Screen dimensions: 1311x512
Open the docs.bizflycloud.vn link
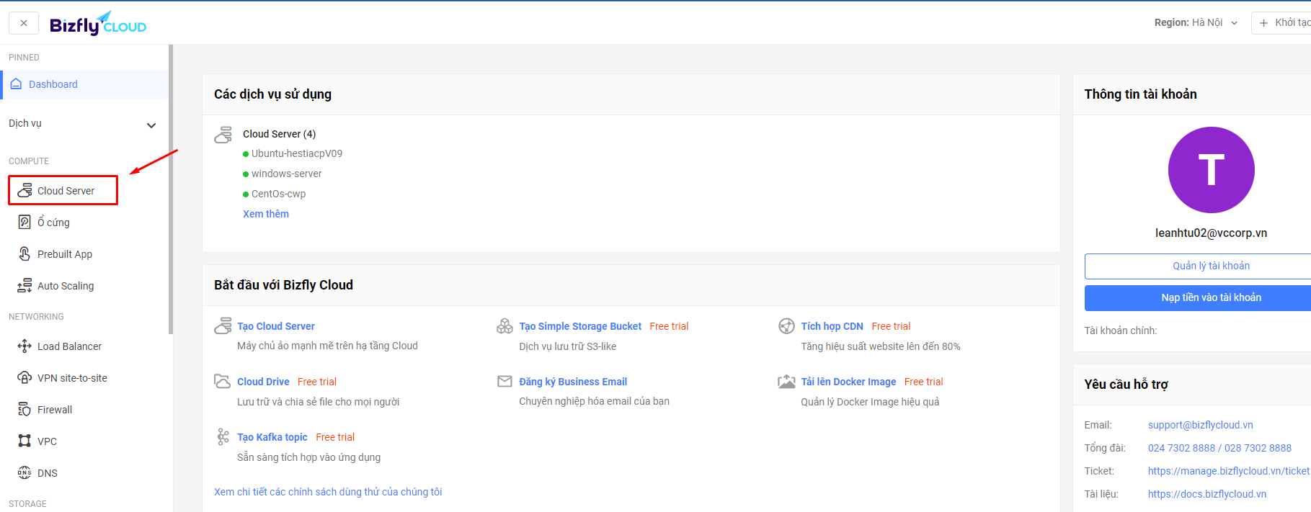1207,494
